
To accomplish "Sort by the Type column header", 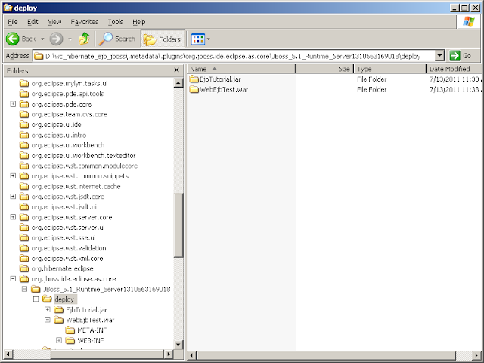I will pyautogui.click(x=390, y=69).
